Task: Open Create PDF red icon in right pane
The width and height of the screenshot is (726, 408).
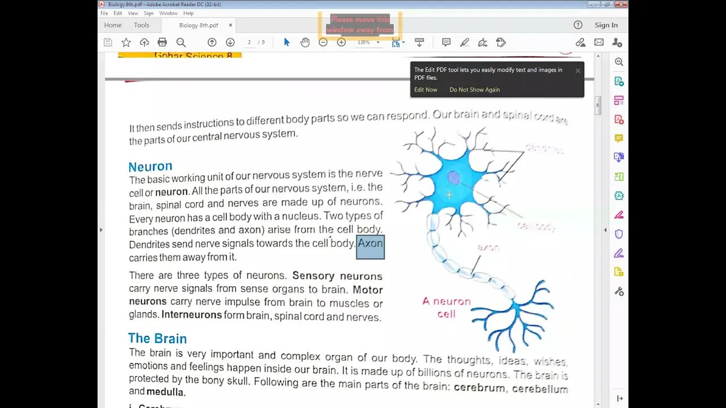Action: pyautogui.click(x=619, y=120)
